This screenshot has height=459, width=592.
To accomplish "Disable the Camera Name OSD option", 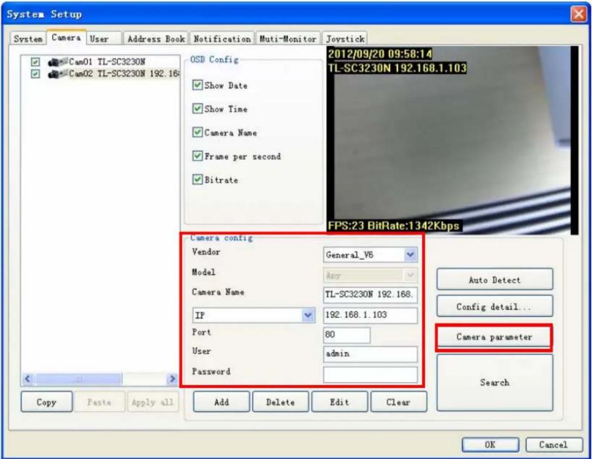I will click(197, 133).
